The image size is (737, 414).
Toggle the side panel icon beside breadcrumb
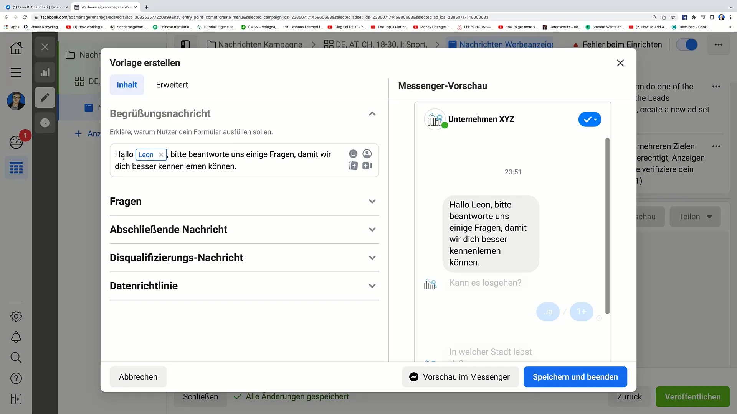pyautogui.click(x=185, y=44)
